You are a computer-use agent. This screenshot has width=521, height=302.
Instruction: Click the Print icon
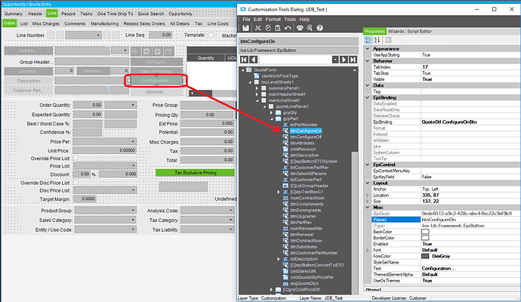coord(300,28)
